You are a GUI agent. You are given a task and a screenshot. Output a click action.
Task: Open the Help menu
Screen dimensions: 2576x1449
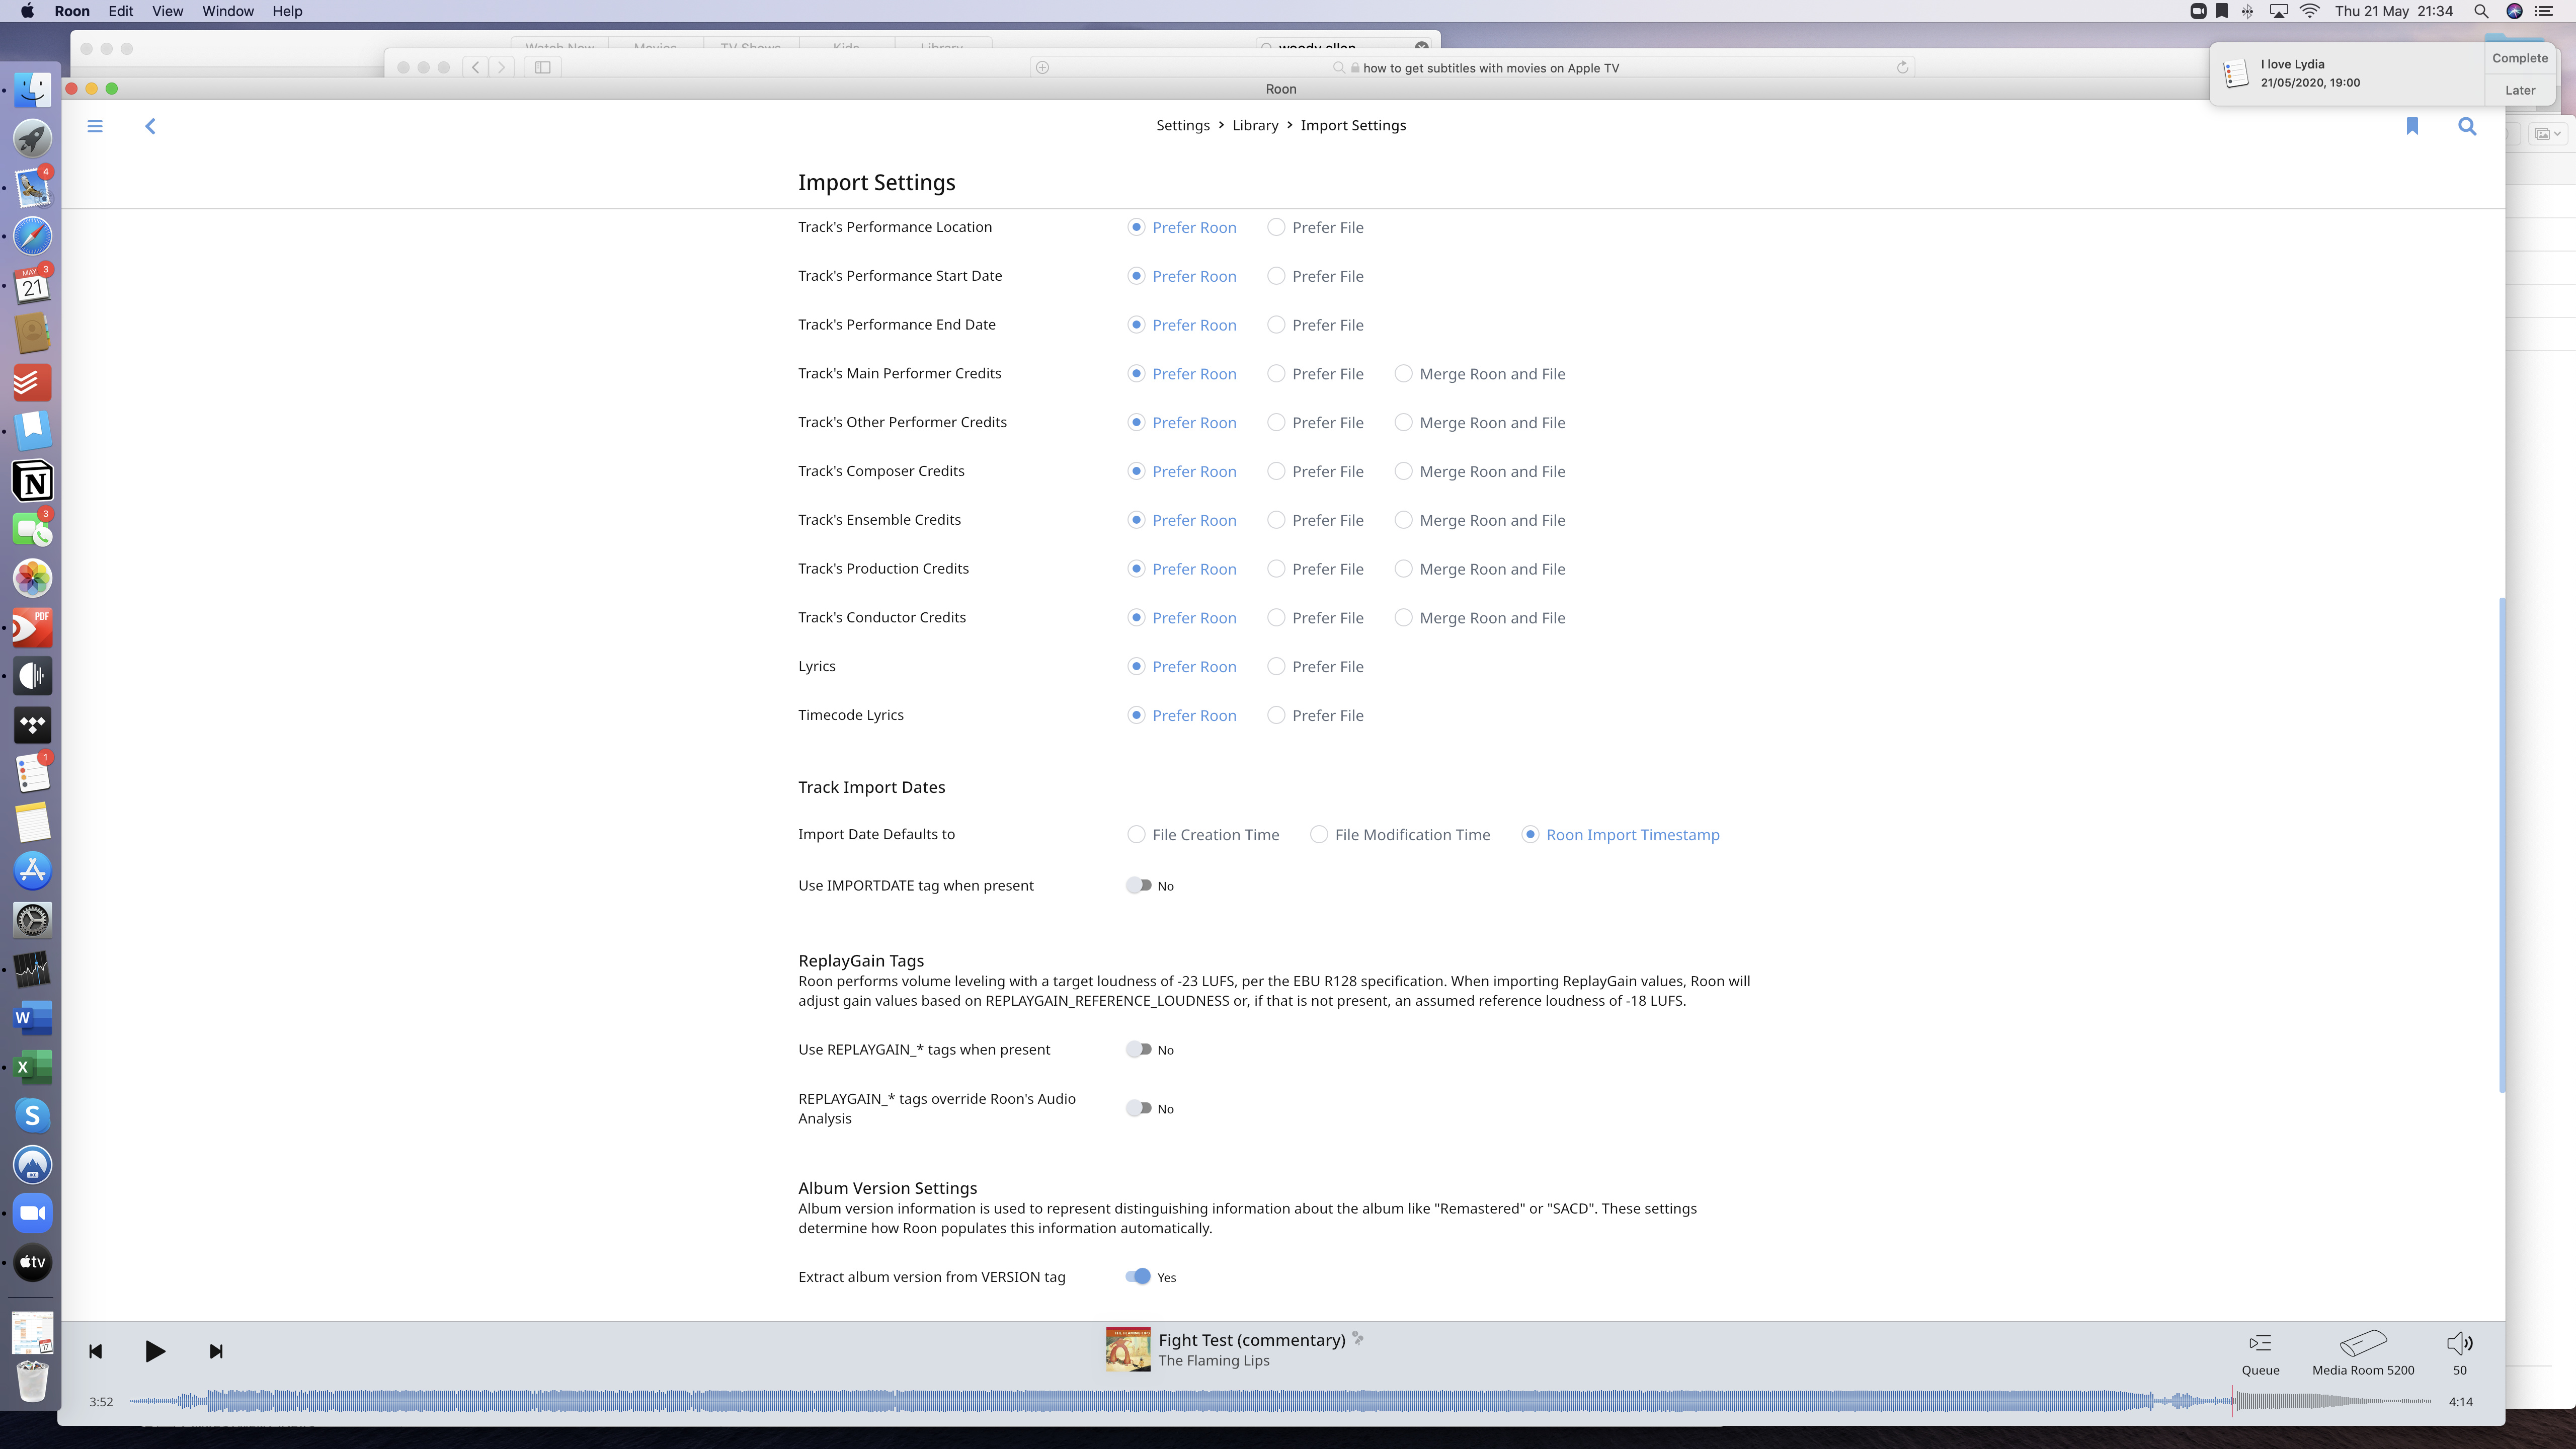287,11
